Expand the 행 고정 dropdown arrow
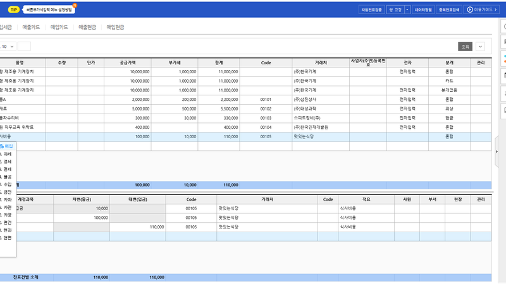506x284 pixels. click(x=407, y=9)
